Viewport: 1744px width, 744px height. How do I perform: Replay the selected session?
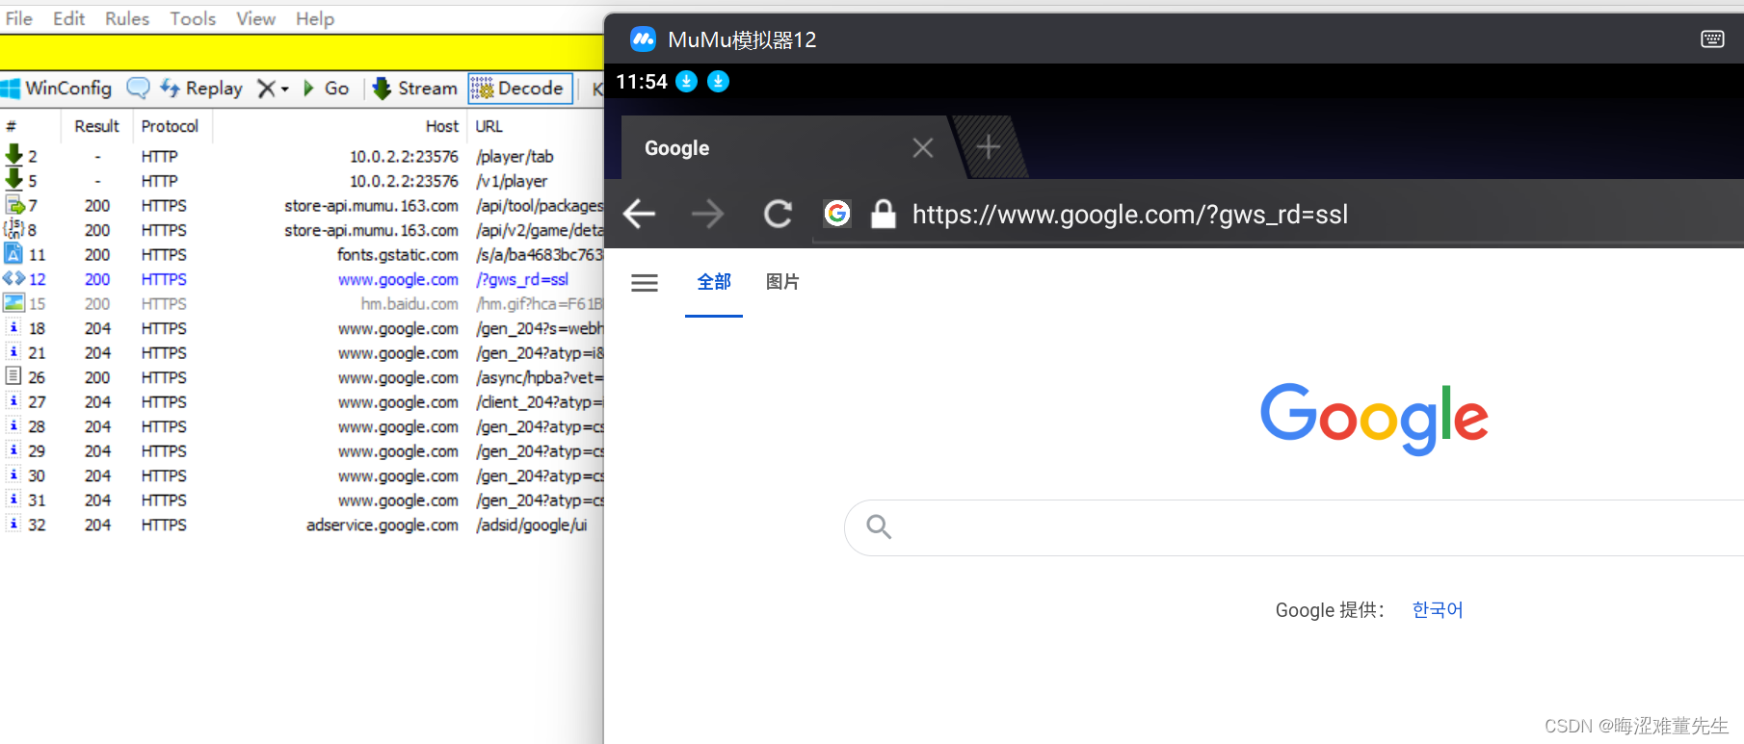click(x=201, y=89)
